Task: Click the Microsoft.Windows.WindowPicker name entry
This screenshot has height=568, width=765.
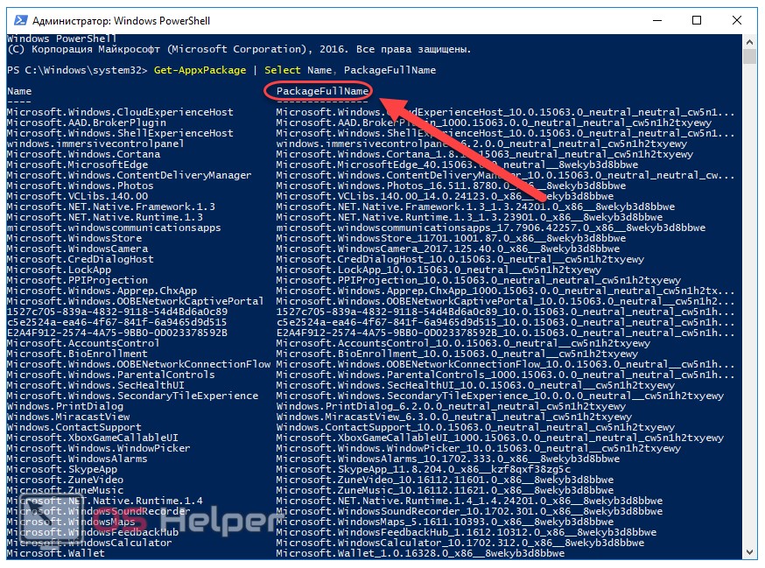Action: [x=99, y=448]
